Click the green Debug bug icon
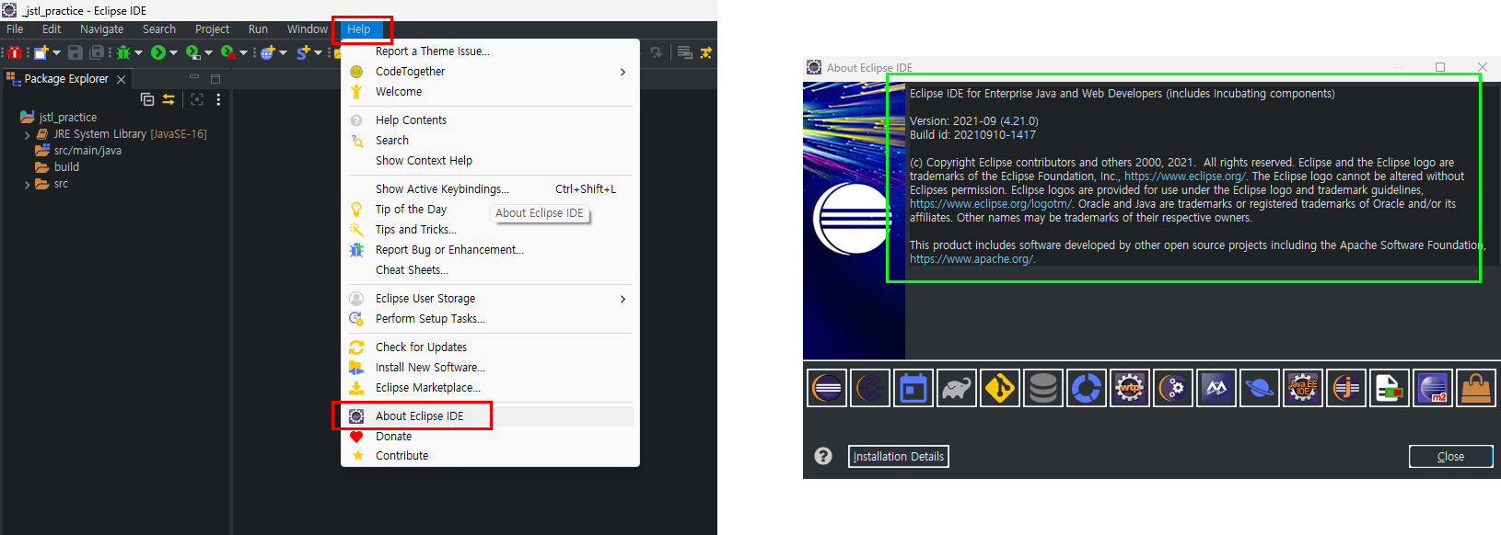1501x535 pixels. click(123, 52)
